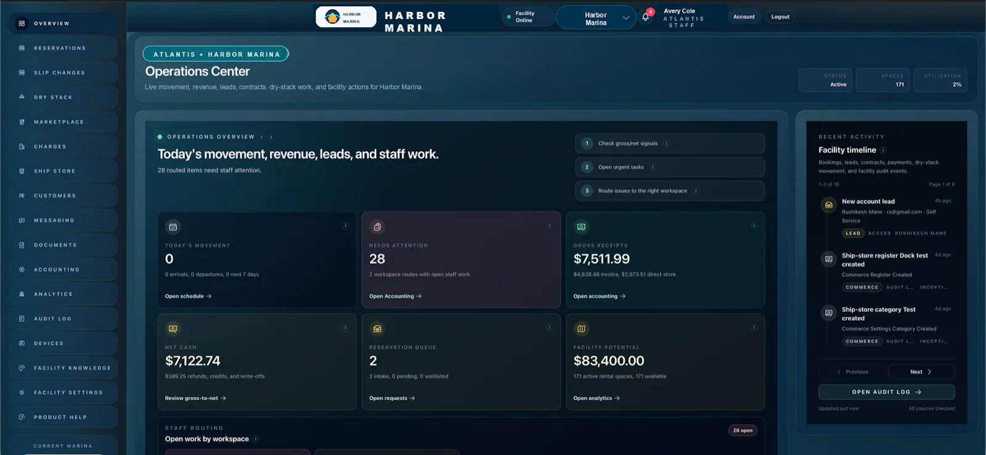This screenshot has height=455, width=986.
Task: Click the 28 open badge
Action: pyautogui.click(x=743, y=430)
